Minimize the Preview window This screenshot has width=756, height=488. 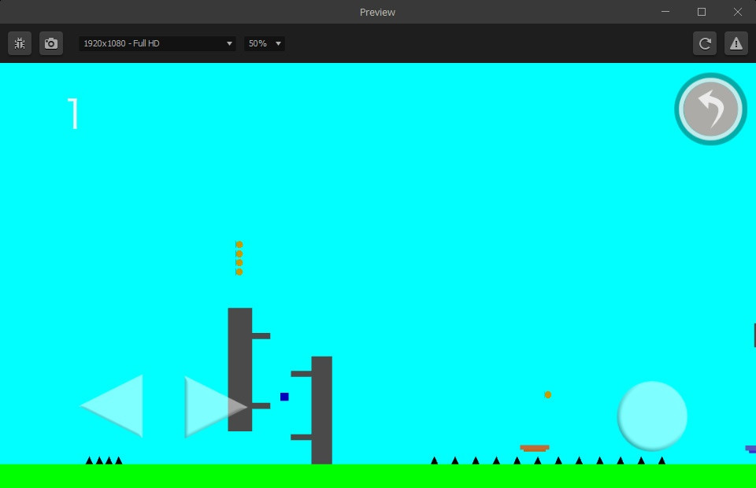pos(665,12)
